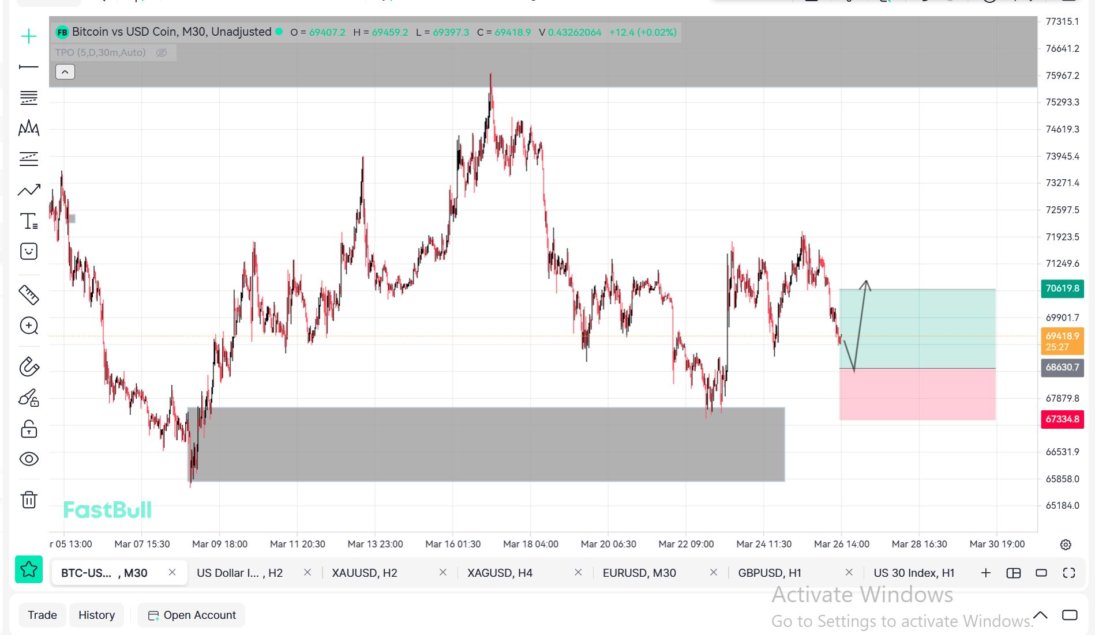
Task: Select the ruler measure tool
Action: coord(28,294)
